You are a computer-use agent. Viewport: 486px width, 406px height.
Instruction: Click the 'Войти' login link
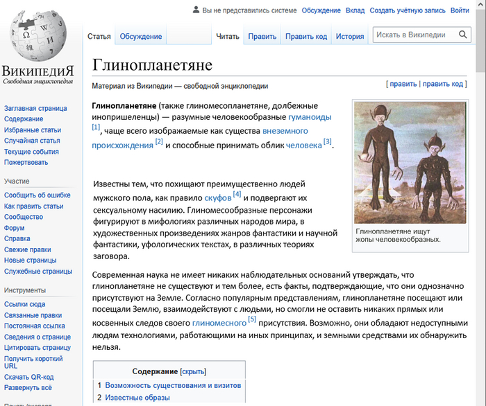460,10
